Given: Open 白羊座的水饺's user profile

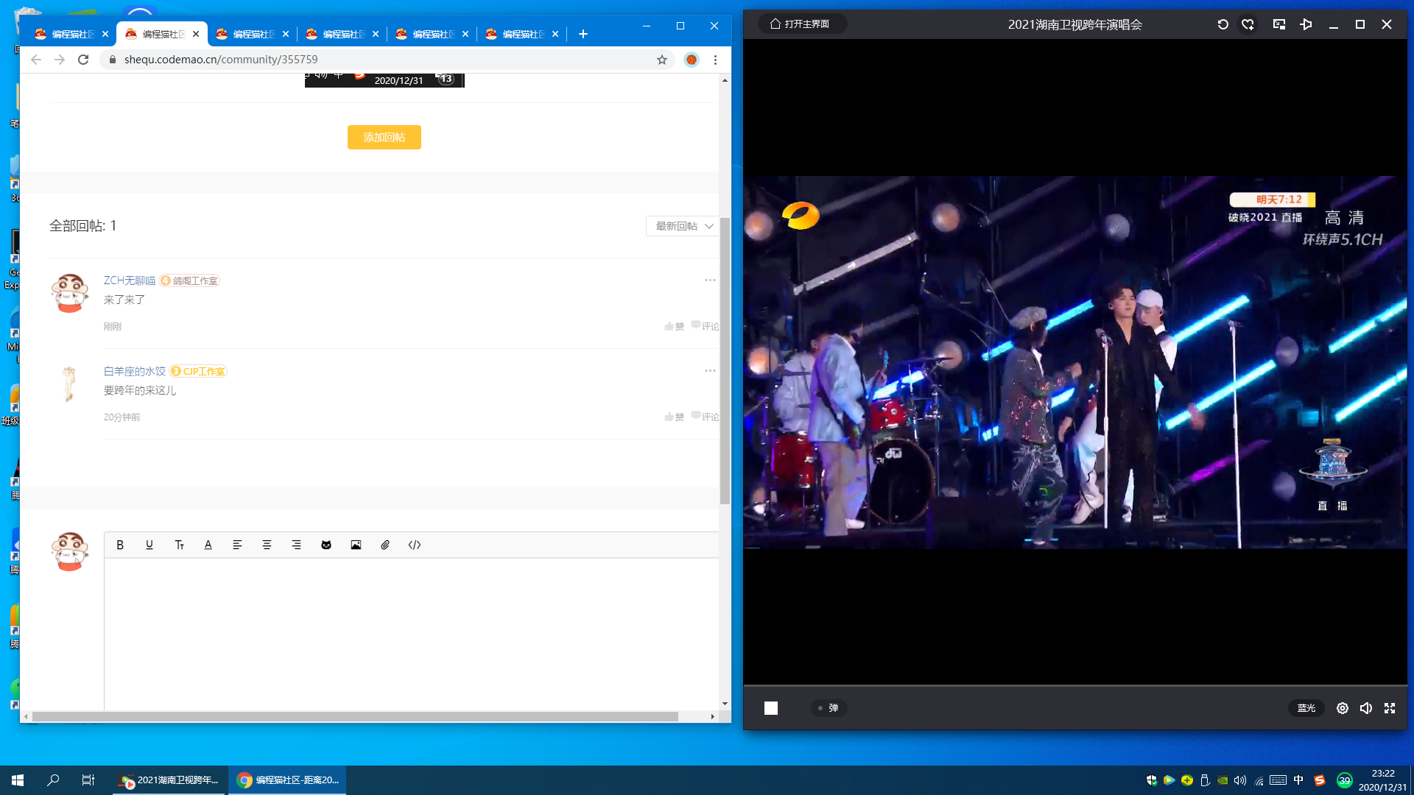Looking at the screenshot, I should pyautogui.click(x=135, y=371).
